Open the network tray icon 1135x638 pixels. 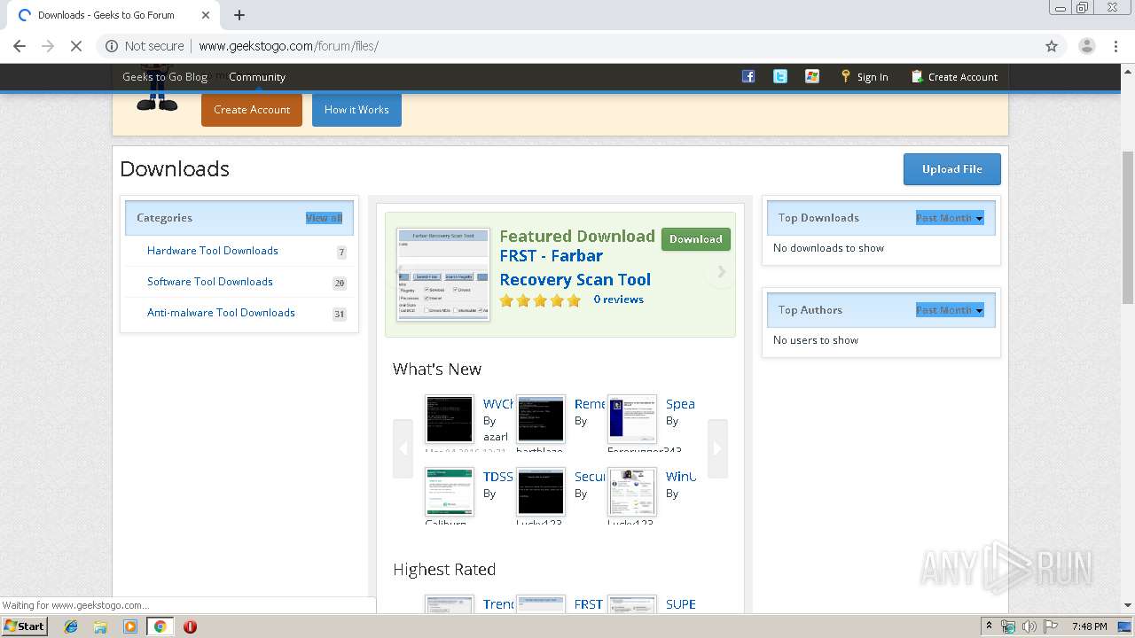pos(1008,626)
